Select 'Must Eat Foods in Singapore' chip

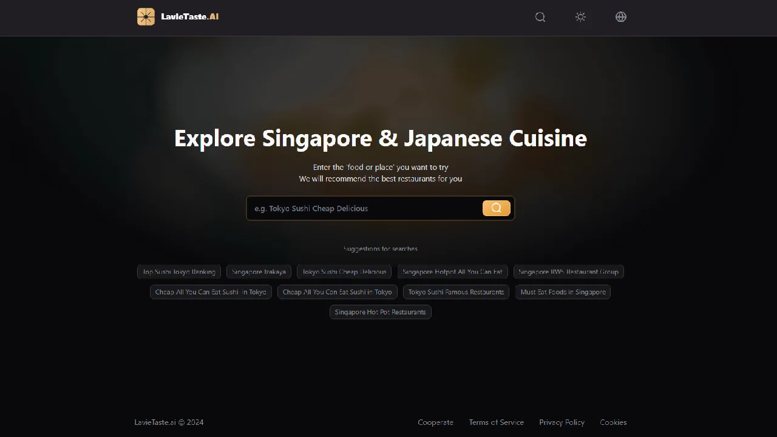pos(563,292)
